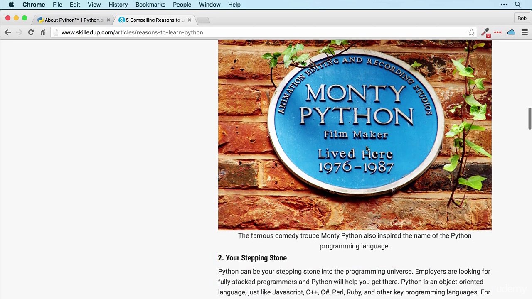532x299 pixels.
Task: Close the 5 Compelling Reasons tab
Action: (x=190, y=20)
